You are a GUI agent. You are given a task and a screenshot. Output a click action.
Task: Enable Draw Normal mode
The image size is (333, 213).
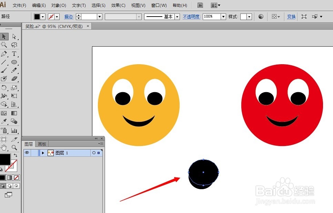click(x=3, y=186)
